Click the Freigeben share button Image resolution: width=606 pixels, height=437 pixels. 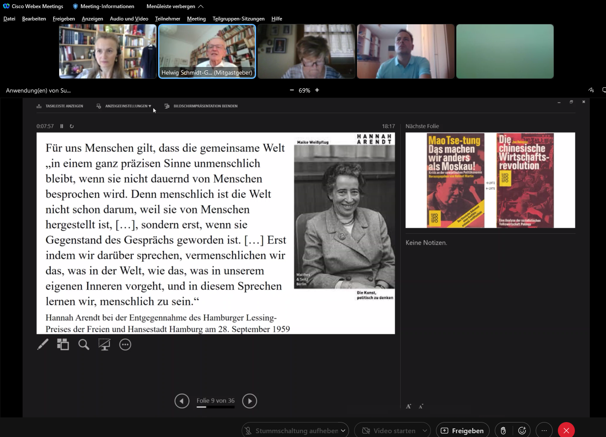click(462, 431)
